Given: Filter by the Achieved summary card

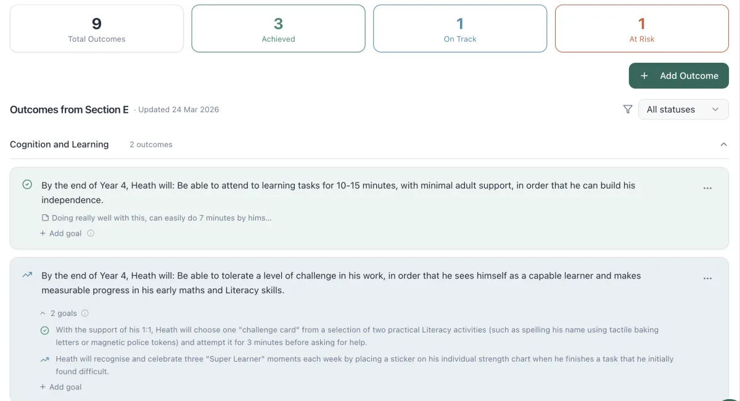Looking at the screenshot, I should point(278,28).
